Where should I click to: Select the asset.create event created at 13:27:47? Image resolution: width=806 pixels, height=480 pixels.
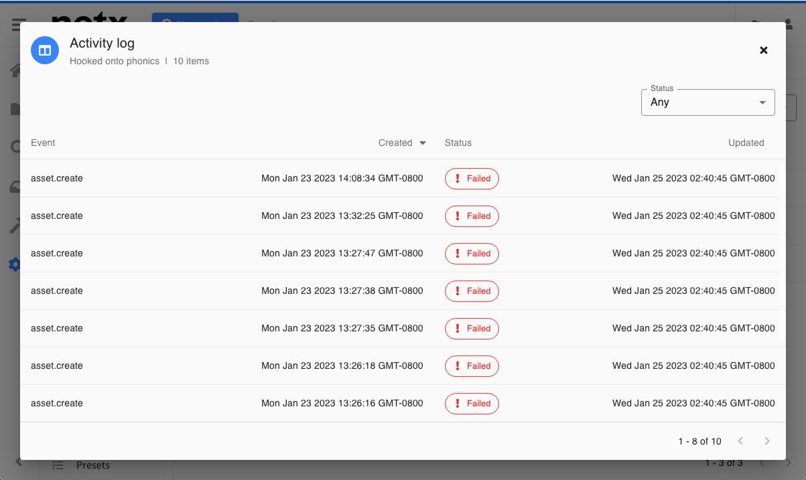coord(57,254)
